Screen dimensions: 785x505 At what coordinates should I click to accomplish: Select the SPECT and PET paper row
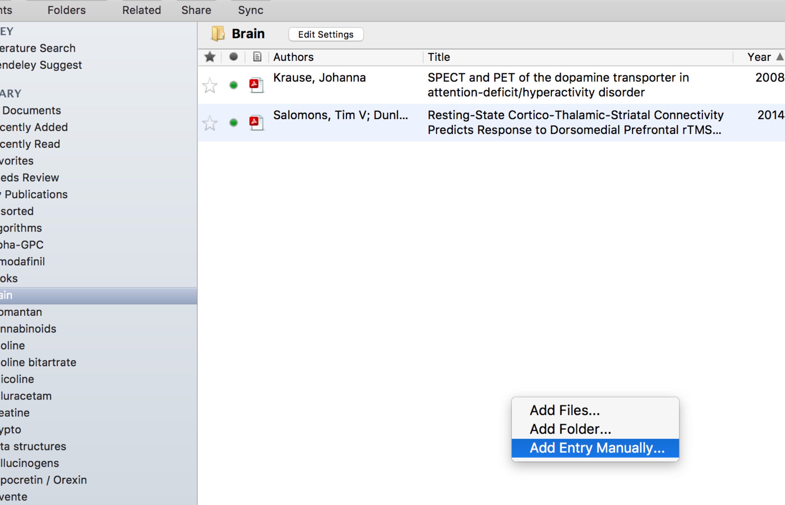[x=558, y=85]
